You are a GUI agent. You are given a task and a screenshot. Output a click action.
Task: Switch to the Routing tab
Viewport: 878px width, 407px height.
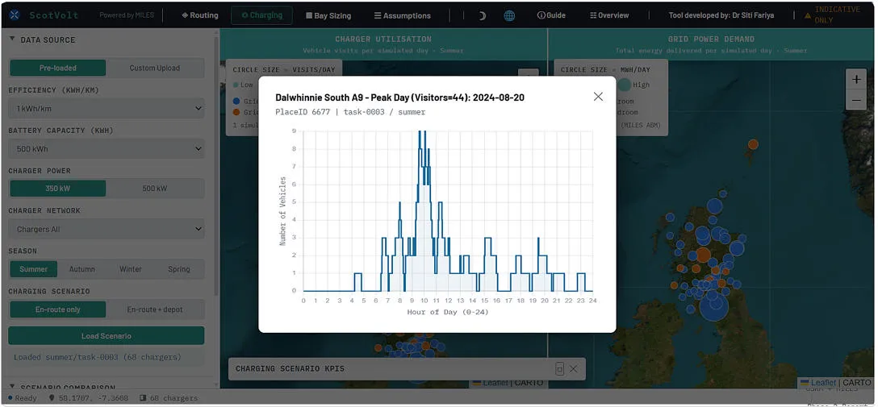click(x=200, y=15)
